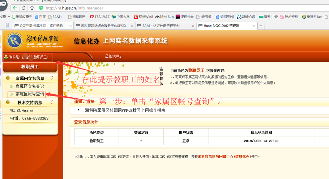
Task: Open the 172.19.17 bookmark
Action: 99,17
